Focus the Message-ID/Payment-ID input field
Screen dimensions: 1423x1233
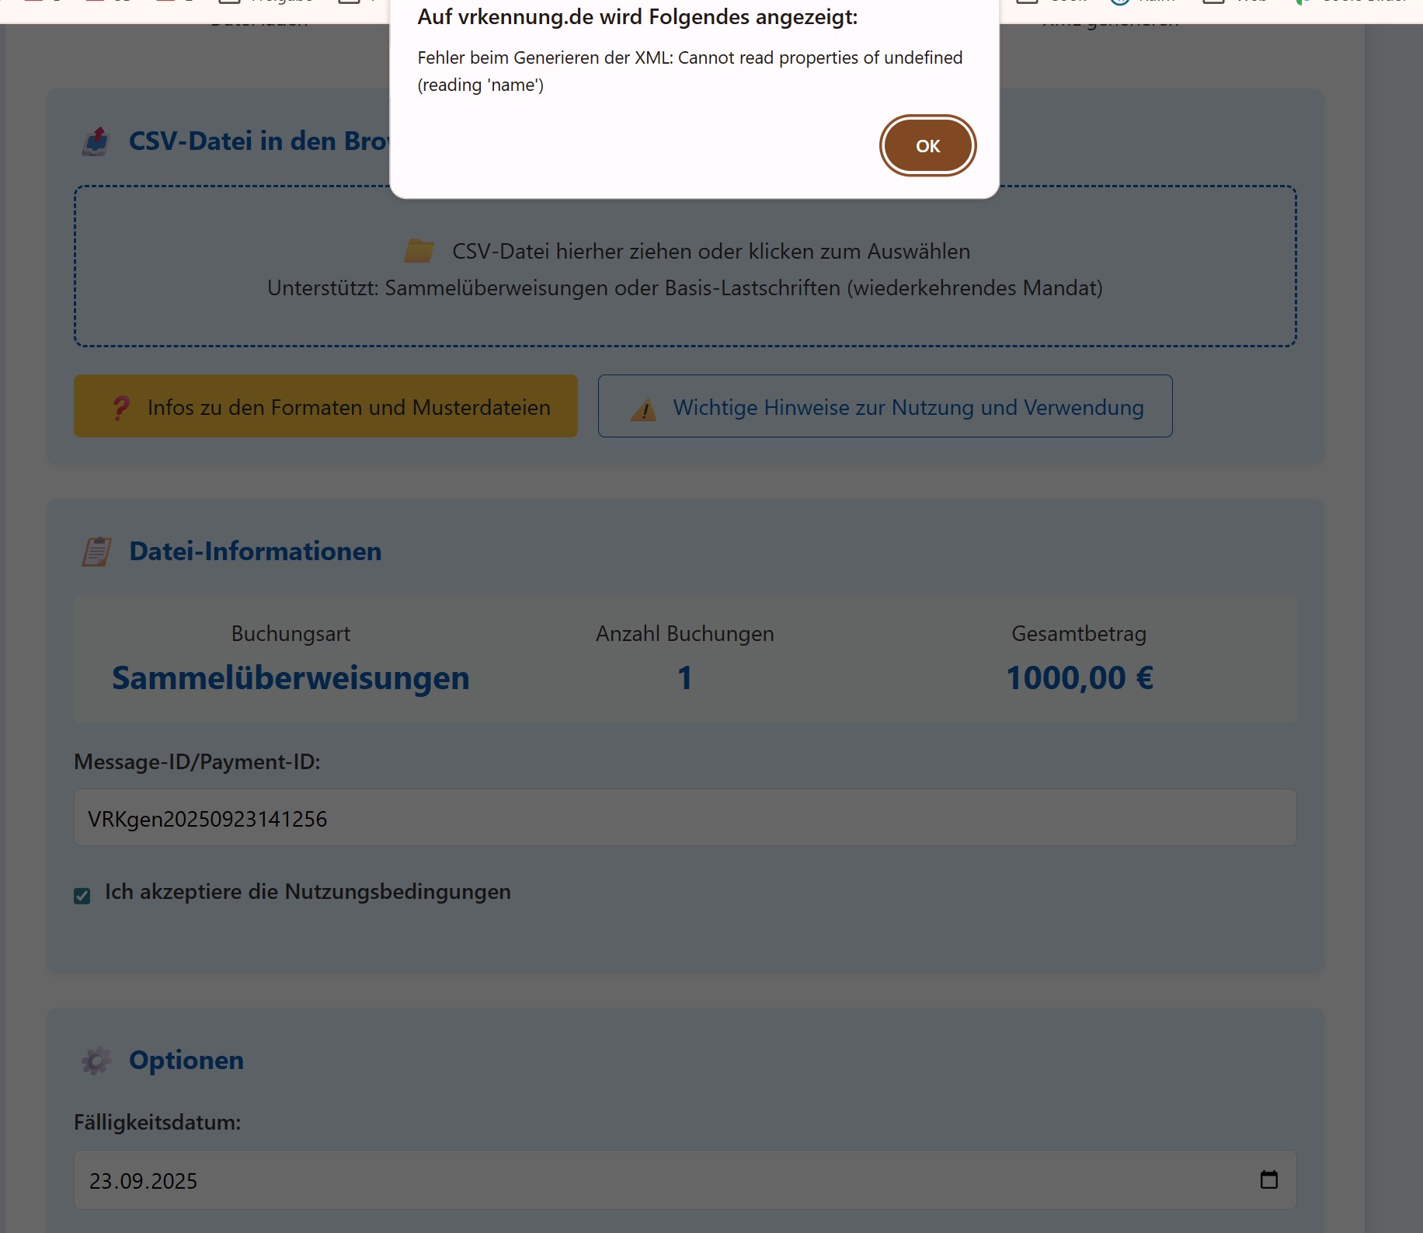point(685,818)
